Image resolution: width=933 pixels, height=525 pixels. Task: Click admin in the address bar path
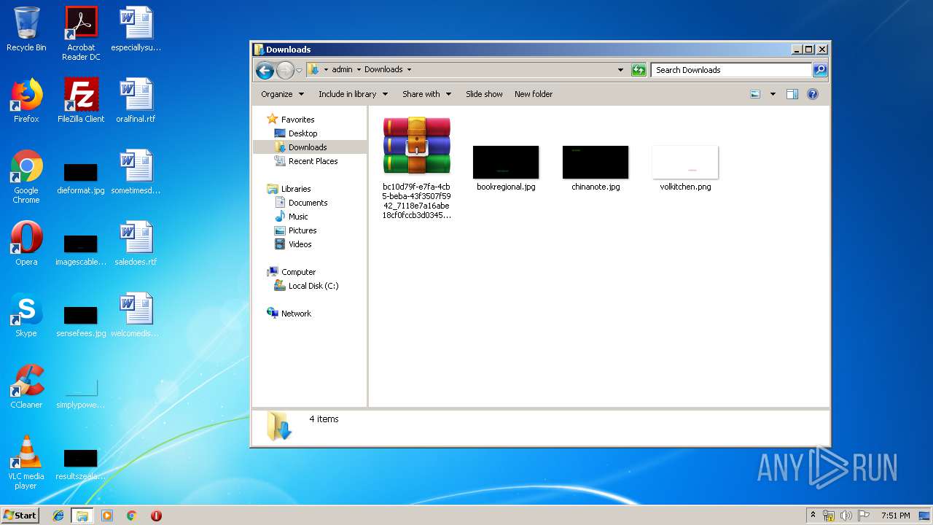342,70
